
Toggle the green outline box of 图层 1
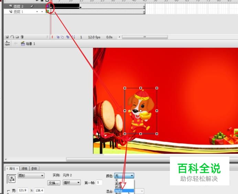(x=47, y=12)
